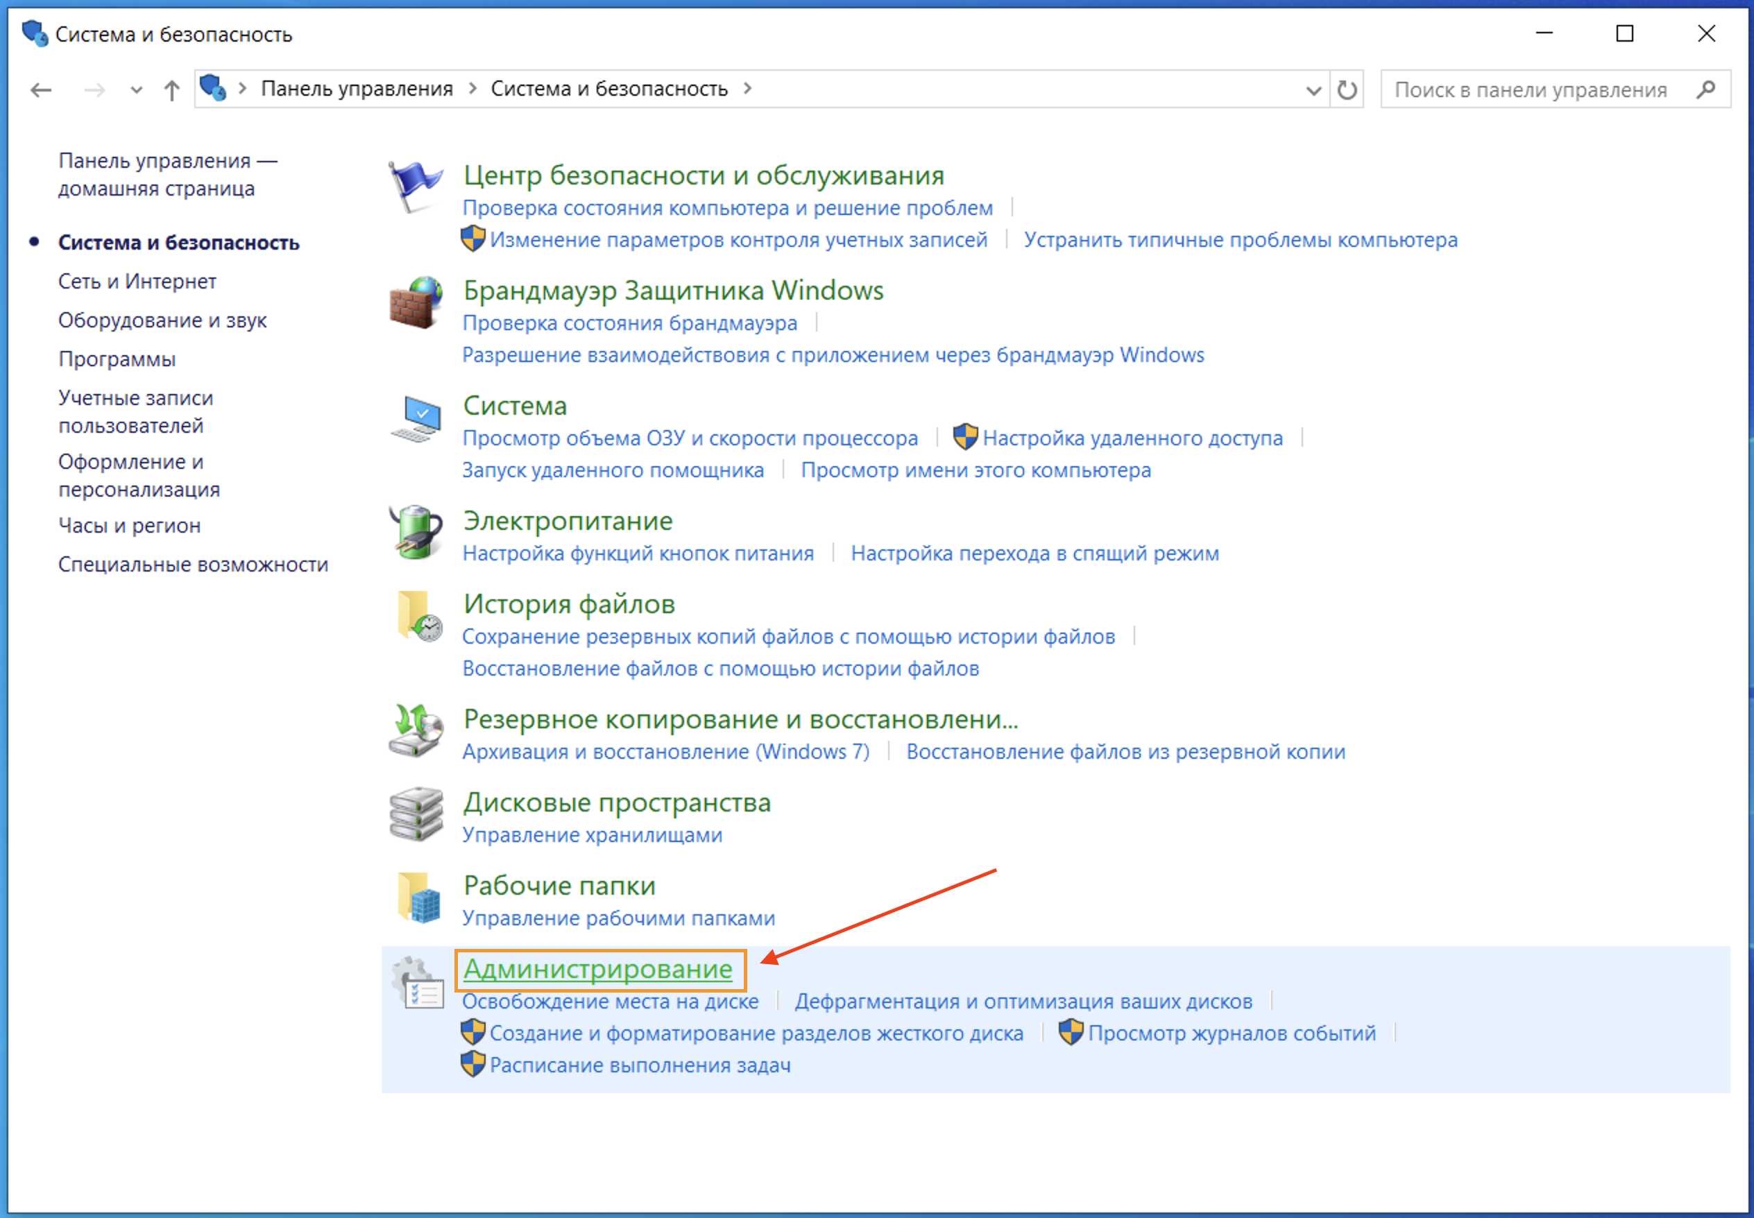Go back with the left arrow button

point(40,90)
